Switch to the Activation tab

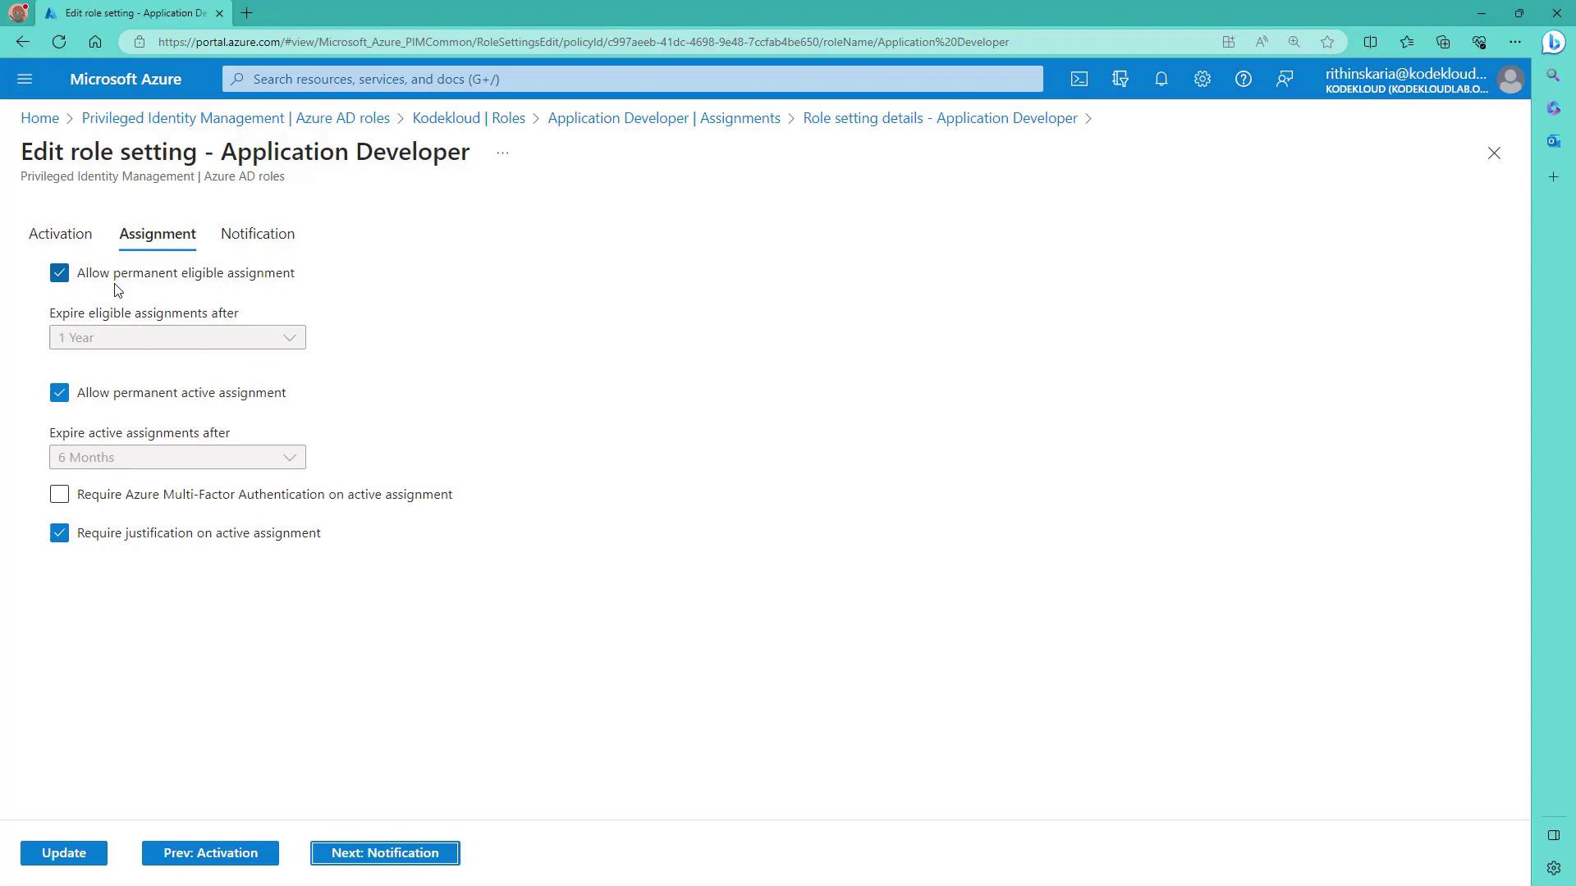click(x=61, y=234)
